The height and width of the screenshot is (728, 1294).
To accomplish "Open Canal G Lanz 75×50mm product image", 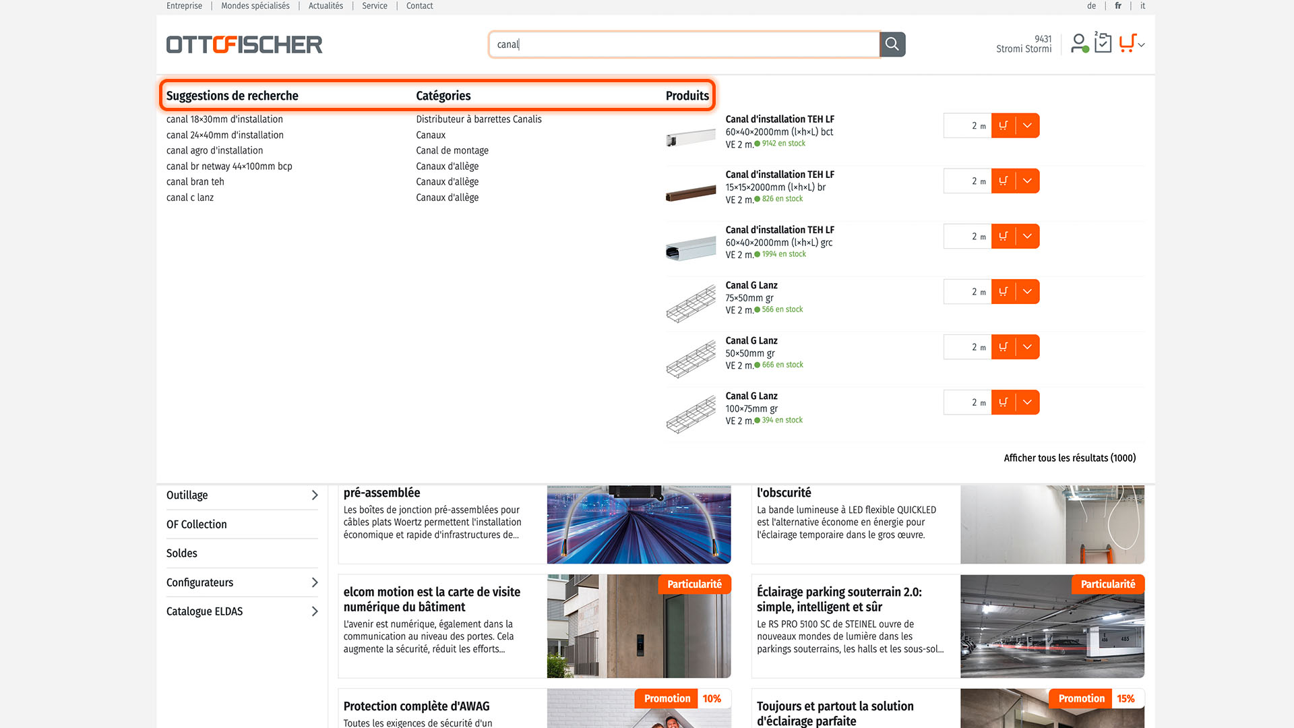I will point(691,303).
